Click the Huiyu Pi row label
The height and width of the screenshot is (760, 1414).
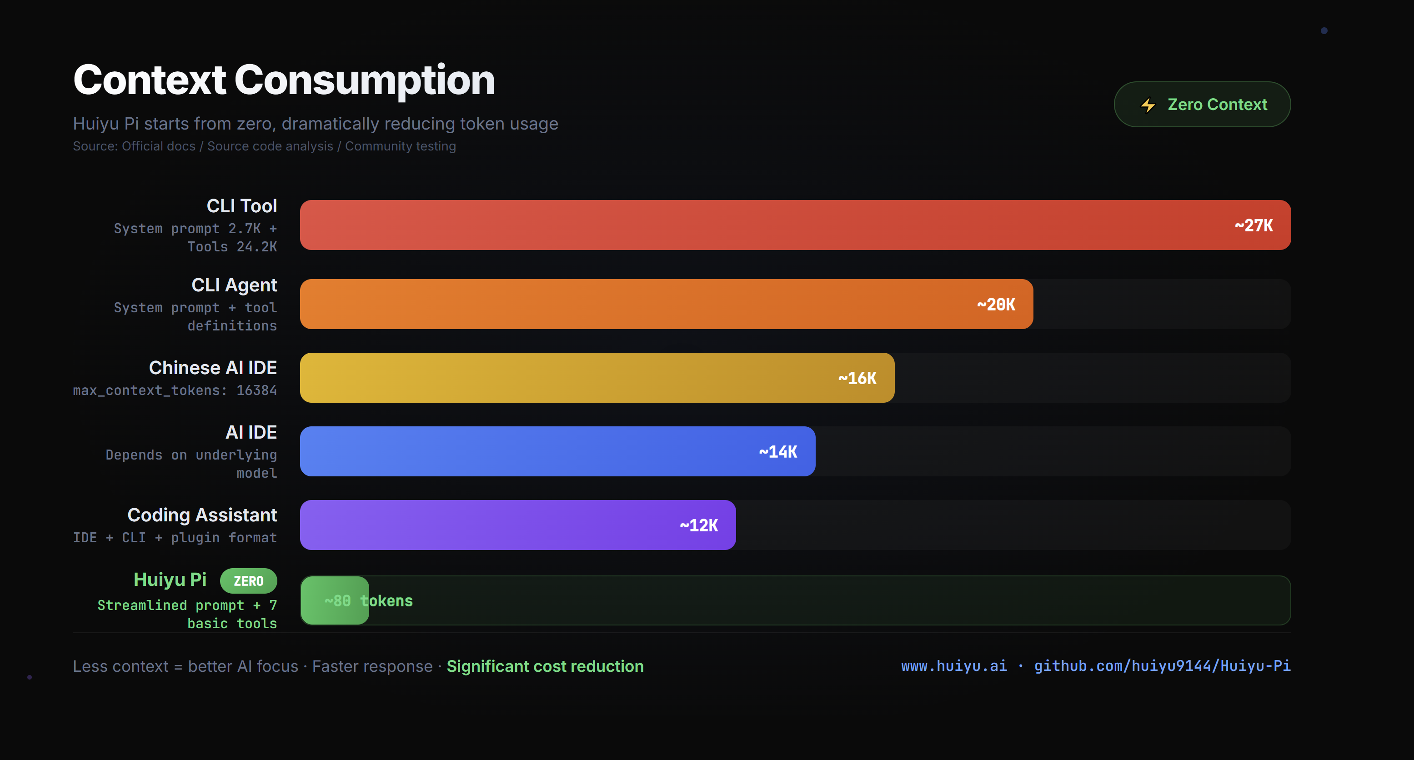point(170,580)
